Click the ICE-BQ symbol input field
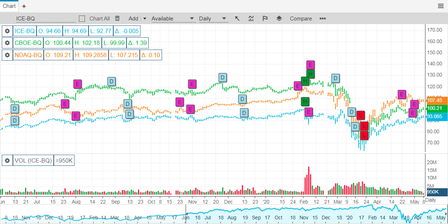 tap(46, 19)
